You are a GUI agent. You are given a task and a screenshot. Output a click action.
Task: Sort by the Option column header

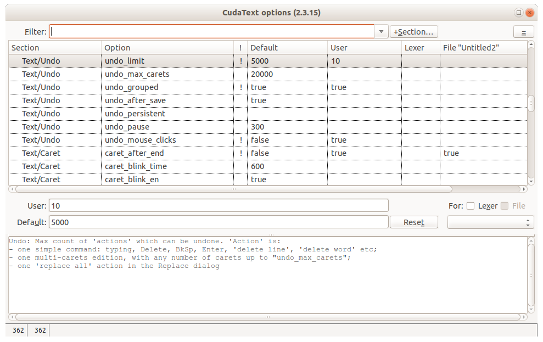pyautogui.click(x=167, y=48)
